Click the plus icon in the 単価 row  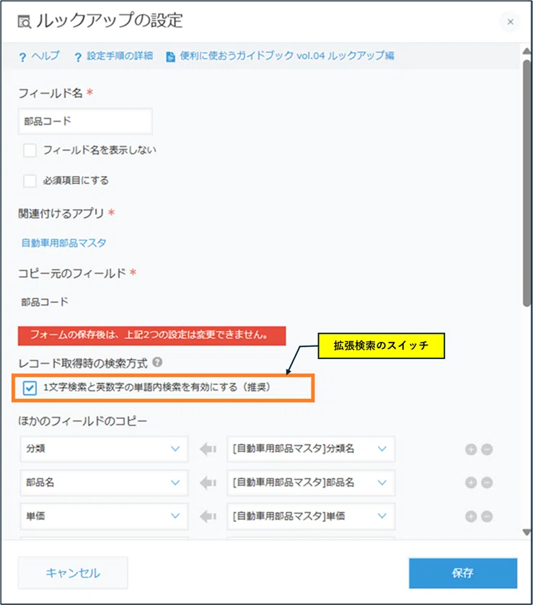point(471,516)
